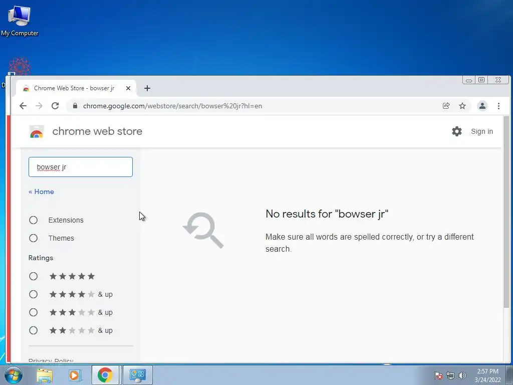Filter by five star rating
Image resolution: width=513 pixels, height=385 pixels.
click(x=34, y=276)
